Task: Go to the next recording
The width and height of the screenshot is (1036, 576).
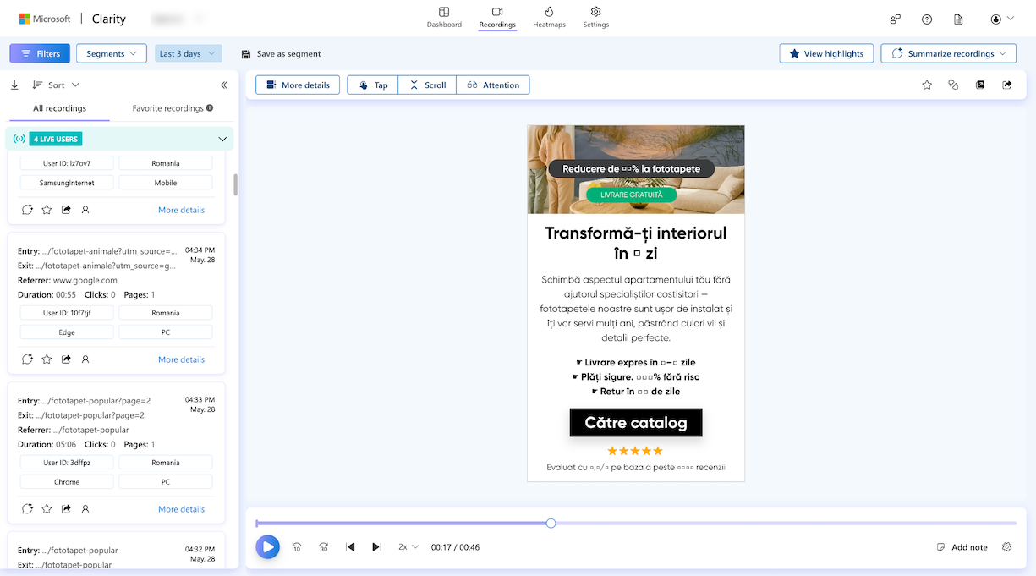Action: click(376, 547)
